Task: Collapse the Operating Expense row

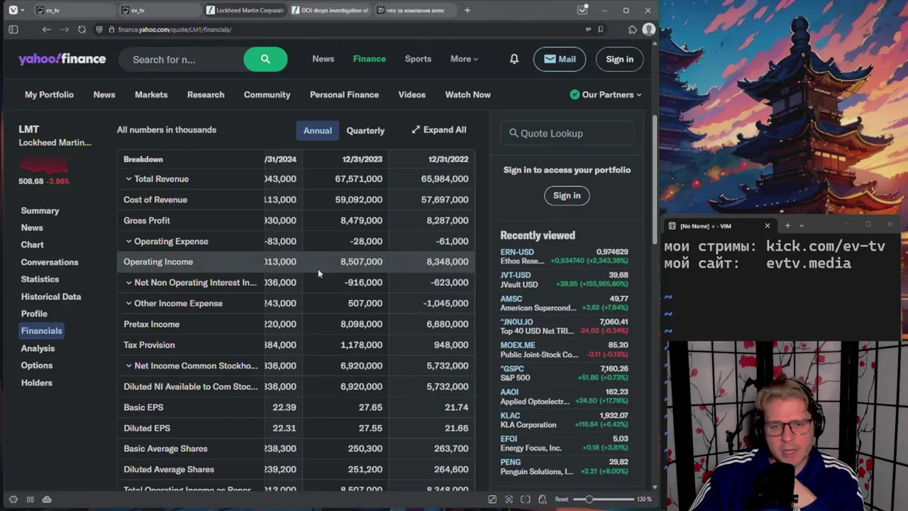Action: pos(128,241)
